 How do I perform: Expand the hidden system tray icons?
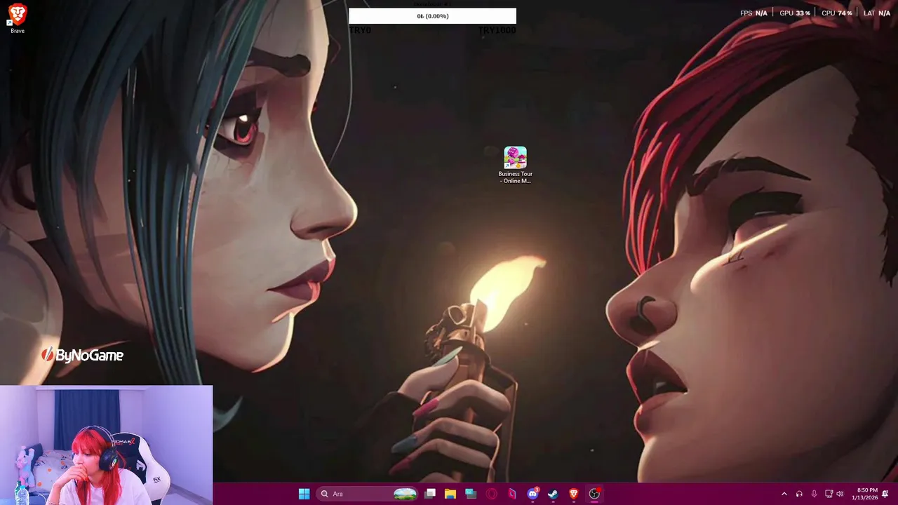tap(784, 494)
